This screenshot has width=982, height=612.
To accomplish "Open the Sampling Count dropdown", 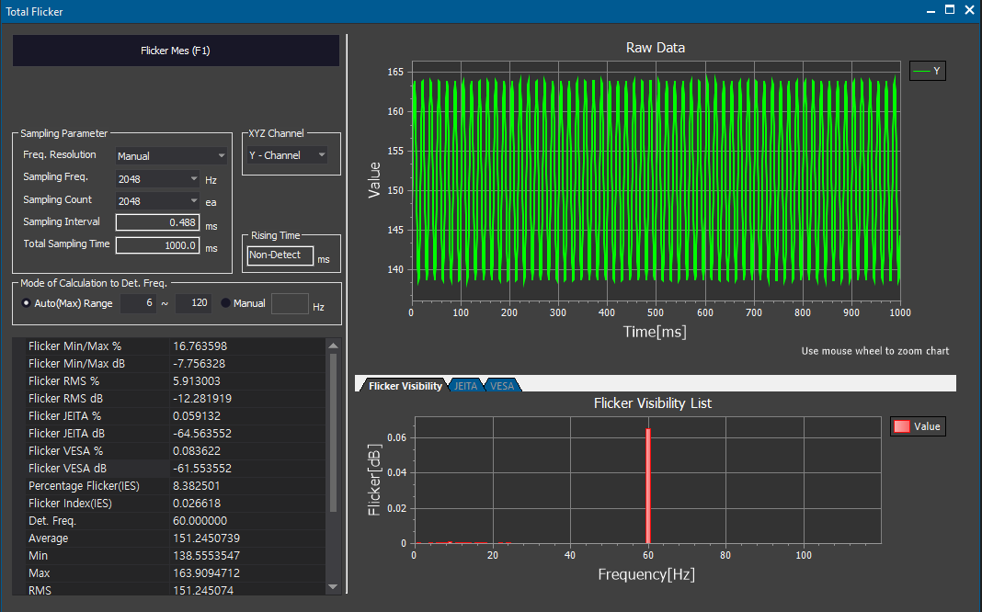I will [156, 200].
